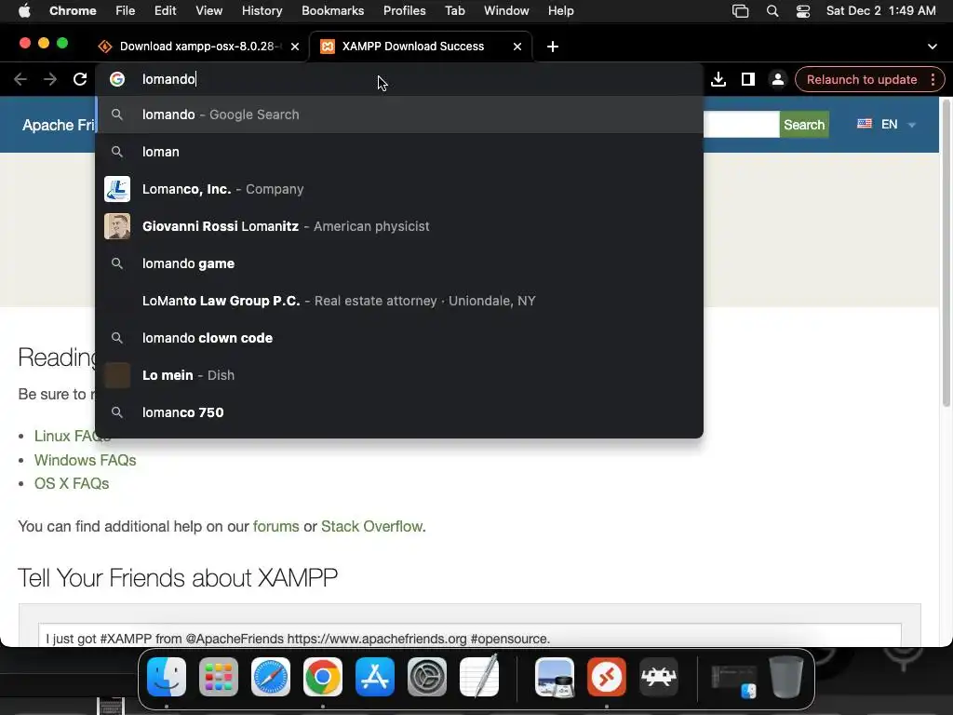953x715 pixels.
Task: Toggle the Chrome side panel icon
Action: tap(748, 80)
